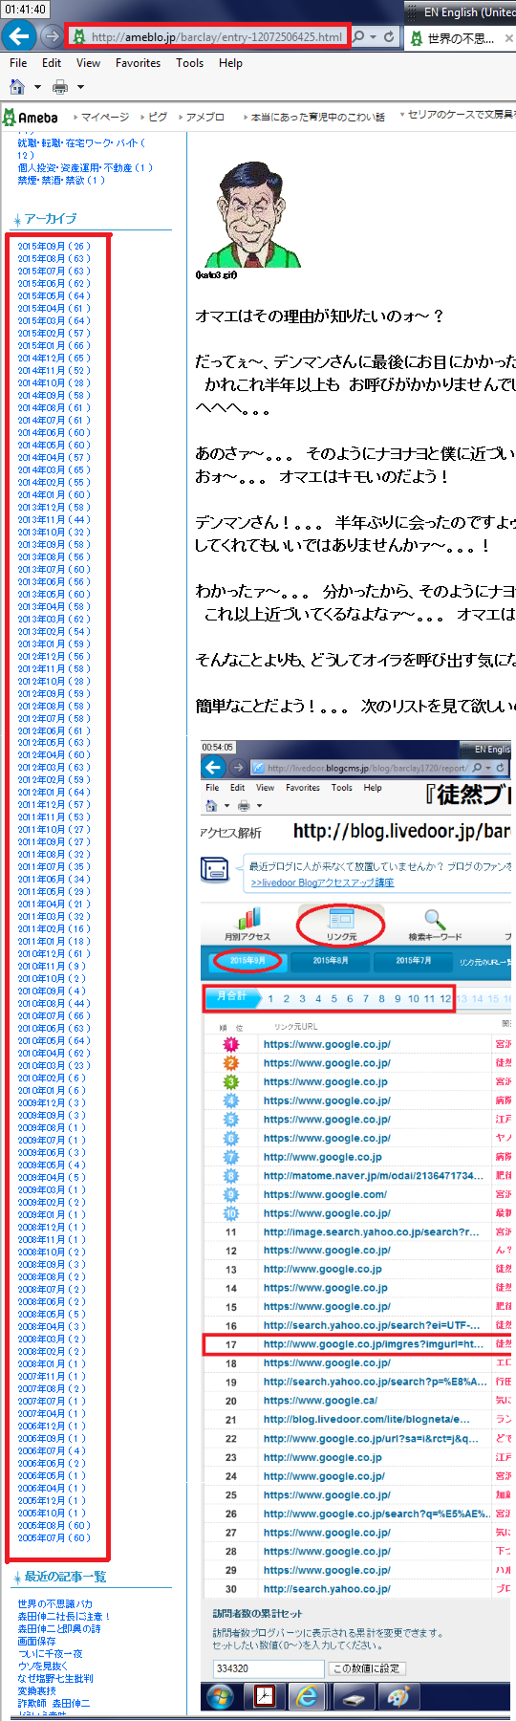
Task: Click the Home icon in the command bar
Action: (x=16, y=87)
